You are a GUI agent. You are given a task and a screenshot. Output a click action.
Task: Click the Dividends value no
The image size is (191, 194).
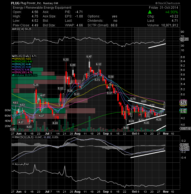[x=115, y=21]
